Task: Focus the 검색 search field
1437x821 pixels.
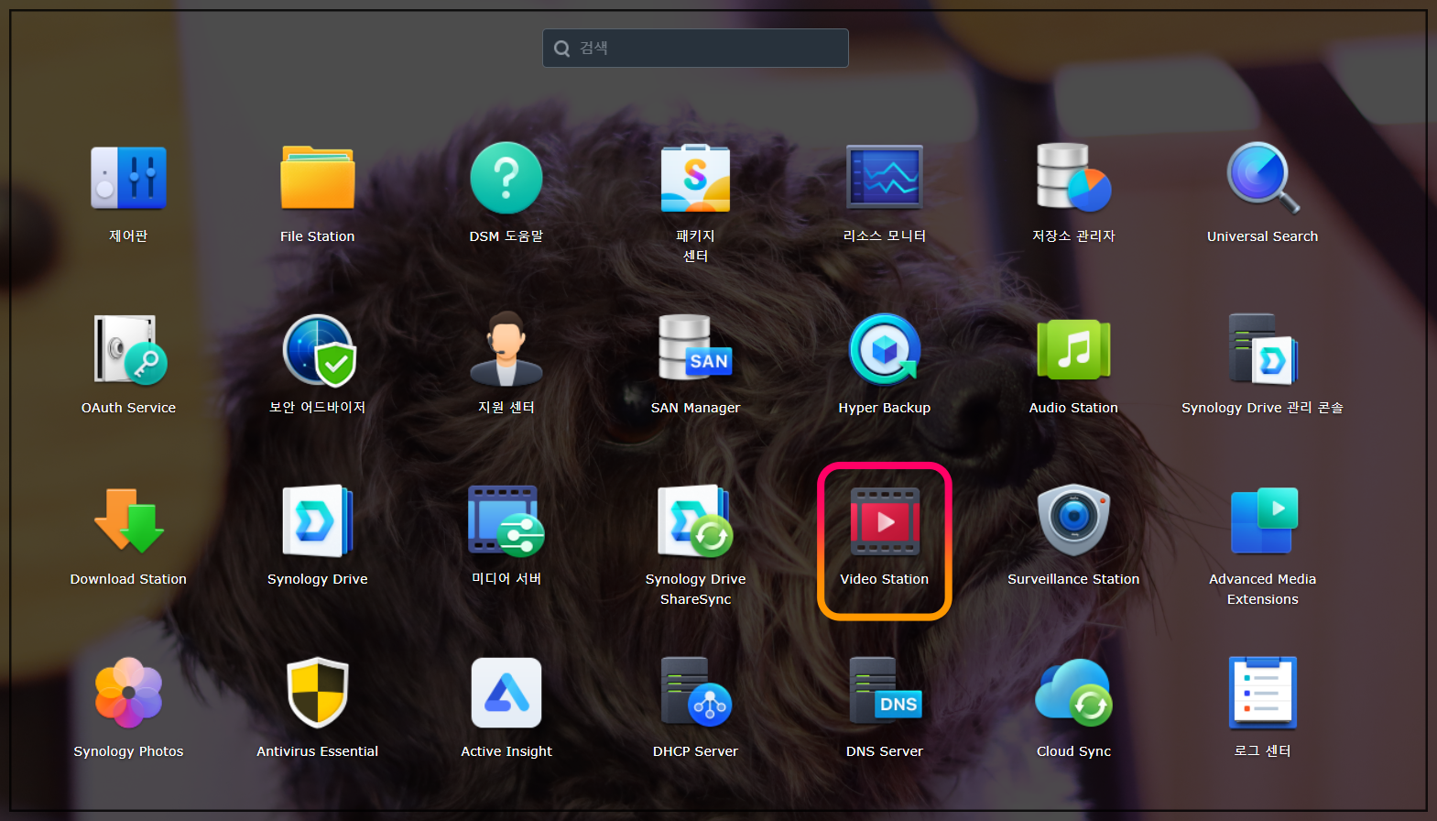Action: coord(695,48)
